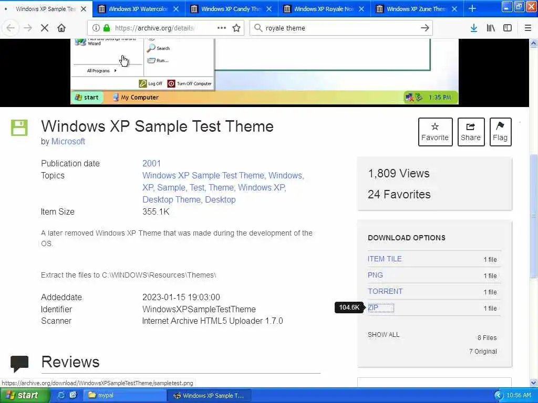Click the search box containing royale theme
Image resolution: width=538 pixels, height=403 pixels.
[342, 28]
